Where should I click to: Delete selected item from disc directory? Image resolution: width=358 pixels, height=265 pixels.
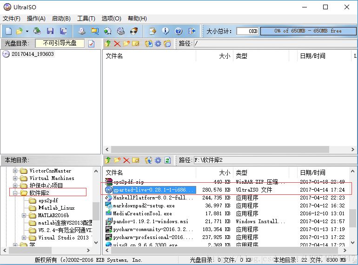[117, 43]
